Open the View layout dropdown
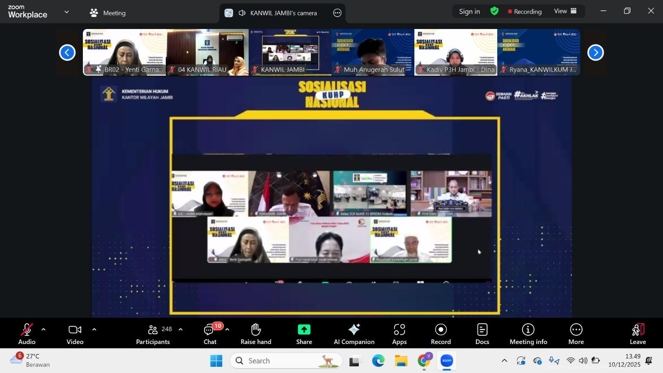Viewport: 663px width, 373px height. tap(565, 11)
